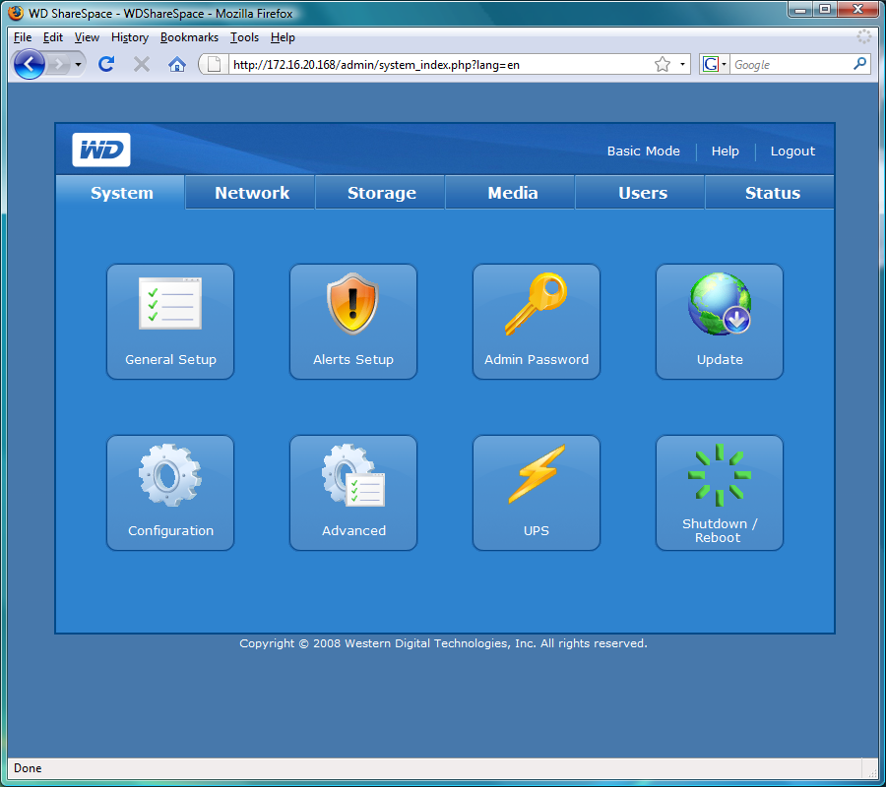
Task: Click the browser Forward arrow
Action: (58, 64)
